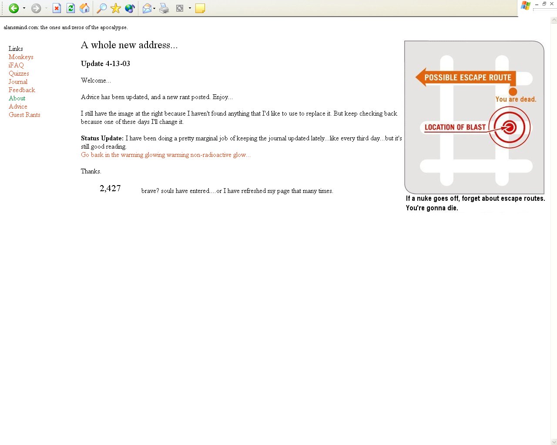Viewport: 557px width, 445px height.
Task: Open the Monkeys link in sidebar
Action: pyautogui.click(x=21, y=57)
